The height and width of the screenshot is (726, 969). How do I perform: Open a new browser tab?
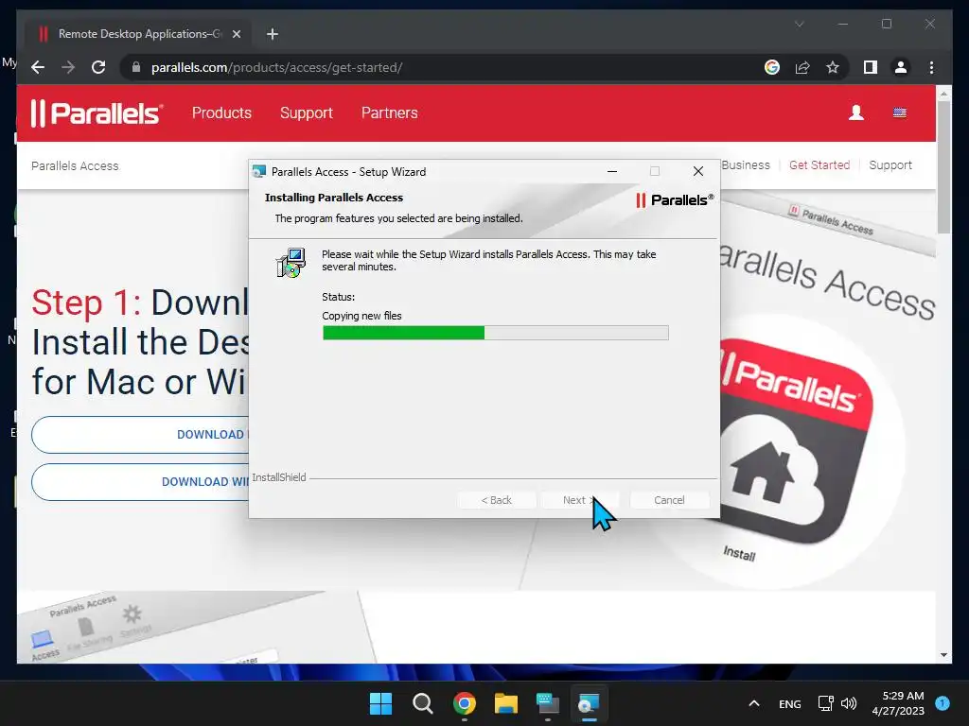pyautogui.click(x=273, y=34)
